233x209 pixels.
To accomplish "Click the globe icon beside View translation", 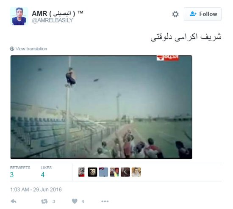I will pos(12,49).
